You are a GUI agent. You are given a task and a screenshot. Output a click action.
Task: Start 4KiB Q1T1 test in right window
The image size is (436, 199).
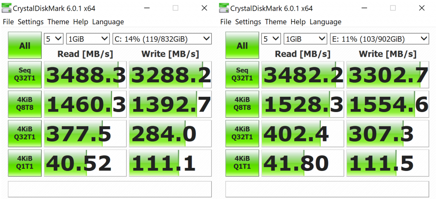click(x=242, y=163)
